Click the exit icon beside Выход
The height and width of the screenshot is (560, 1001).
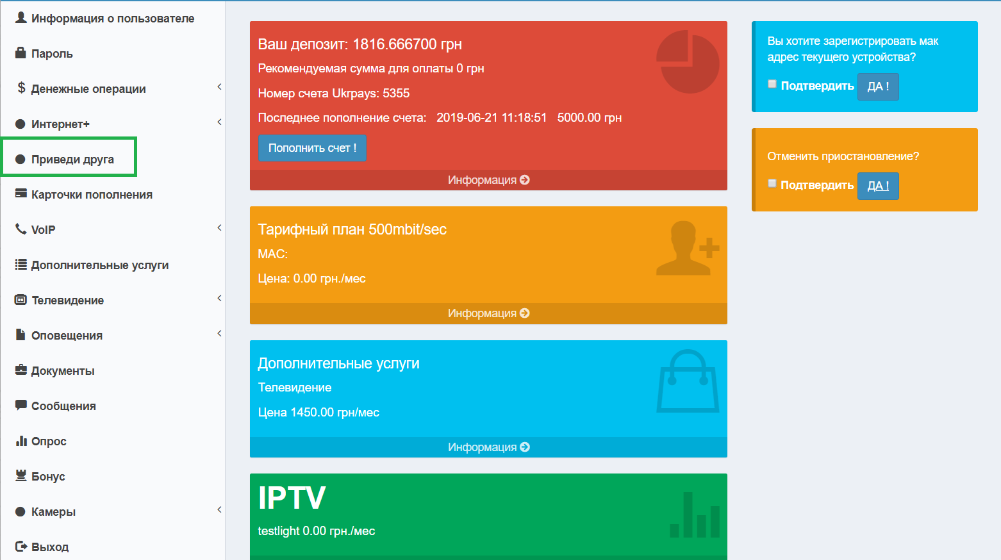(x=21, y=547)
